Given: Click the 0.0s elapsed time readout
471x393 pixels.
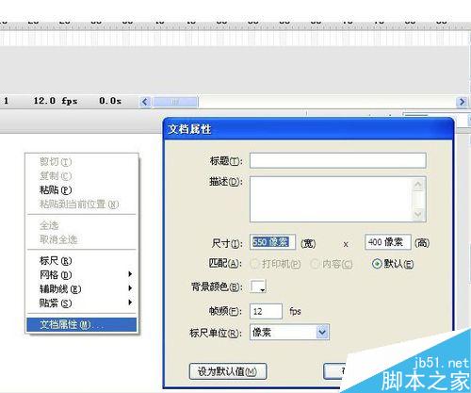Looking at the screenshot, I should (x=110, y=101).
